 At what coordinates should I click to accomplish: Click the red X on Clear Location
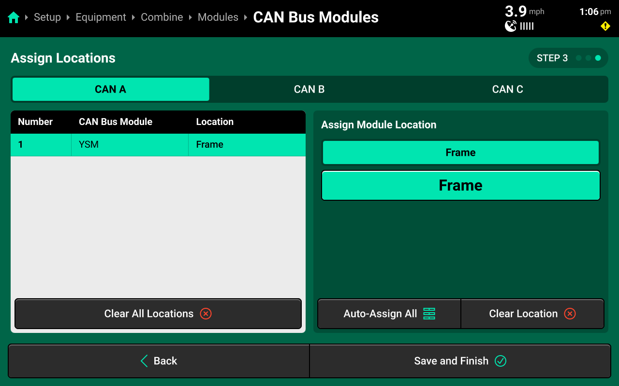pyautogui.click(x=570, y=314)
